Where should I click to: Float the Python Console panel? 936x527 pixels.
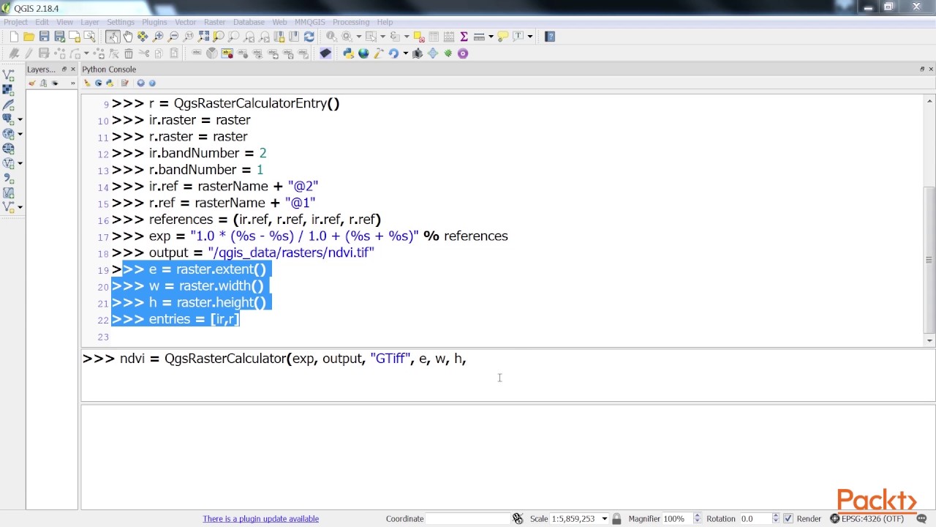[922, 69]
